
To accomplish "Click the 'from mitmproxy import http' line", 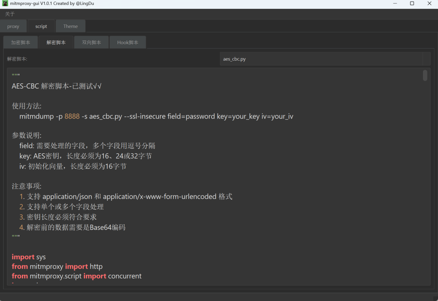I will (57, 267).
